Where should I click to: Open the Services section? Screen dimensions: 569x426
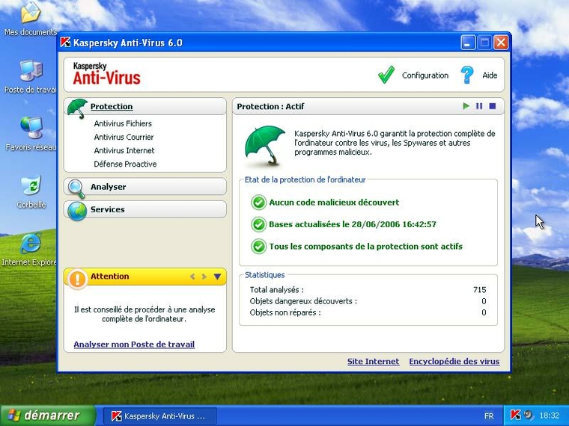click(145, 209)
